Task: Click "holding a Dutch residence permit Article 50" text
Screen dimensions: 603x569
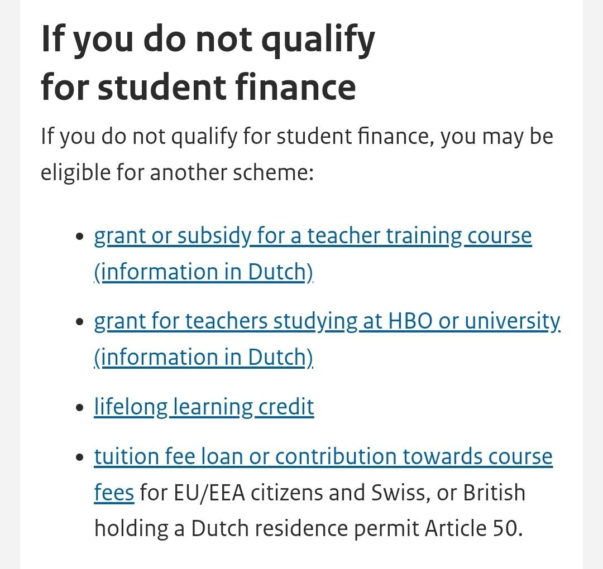Action: pyautogui.click(x=308, y=528)
